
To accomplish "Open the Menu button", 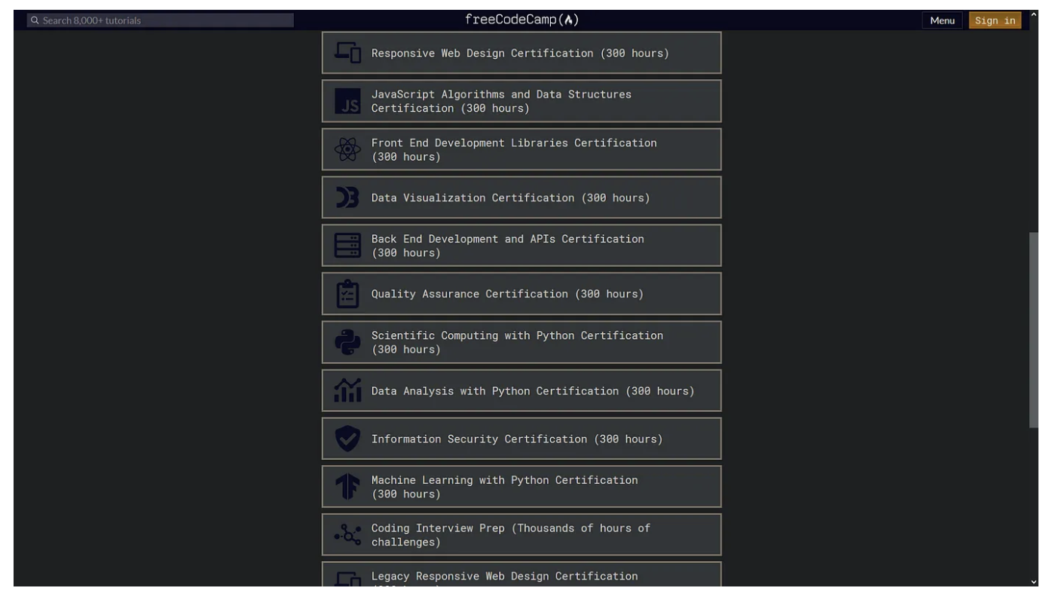I will 943,20.
